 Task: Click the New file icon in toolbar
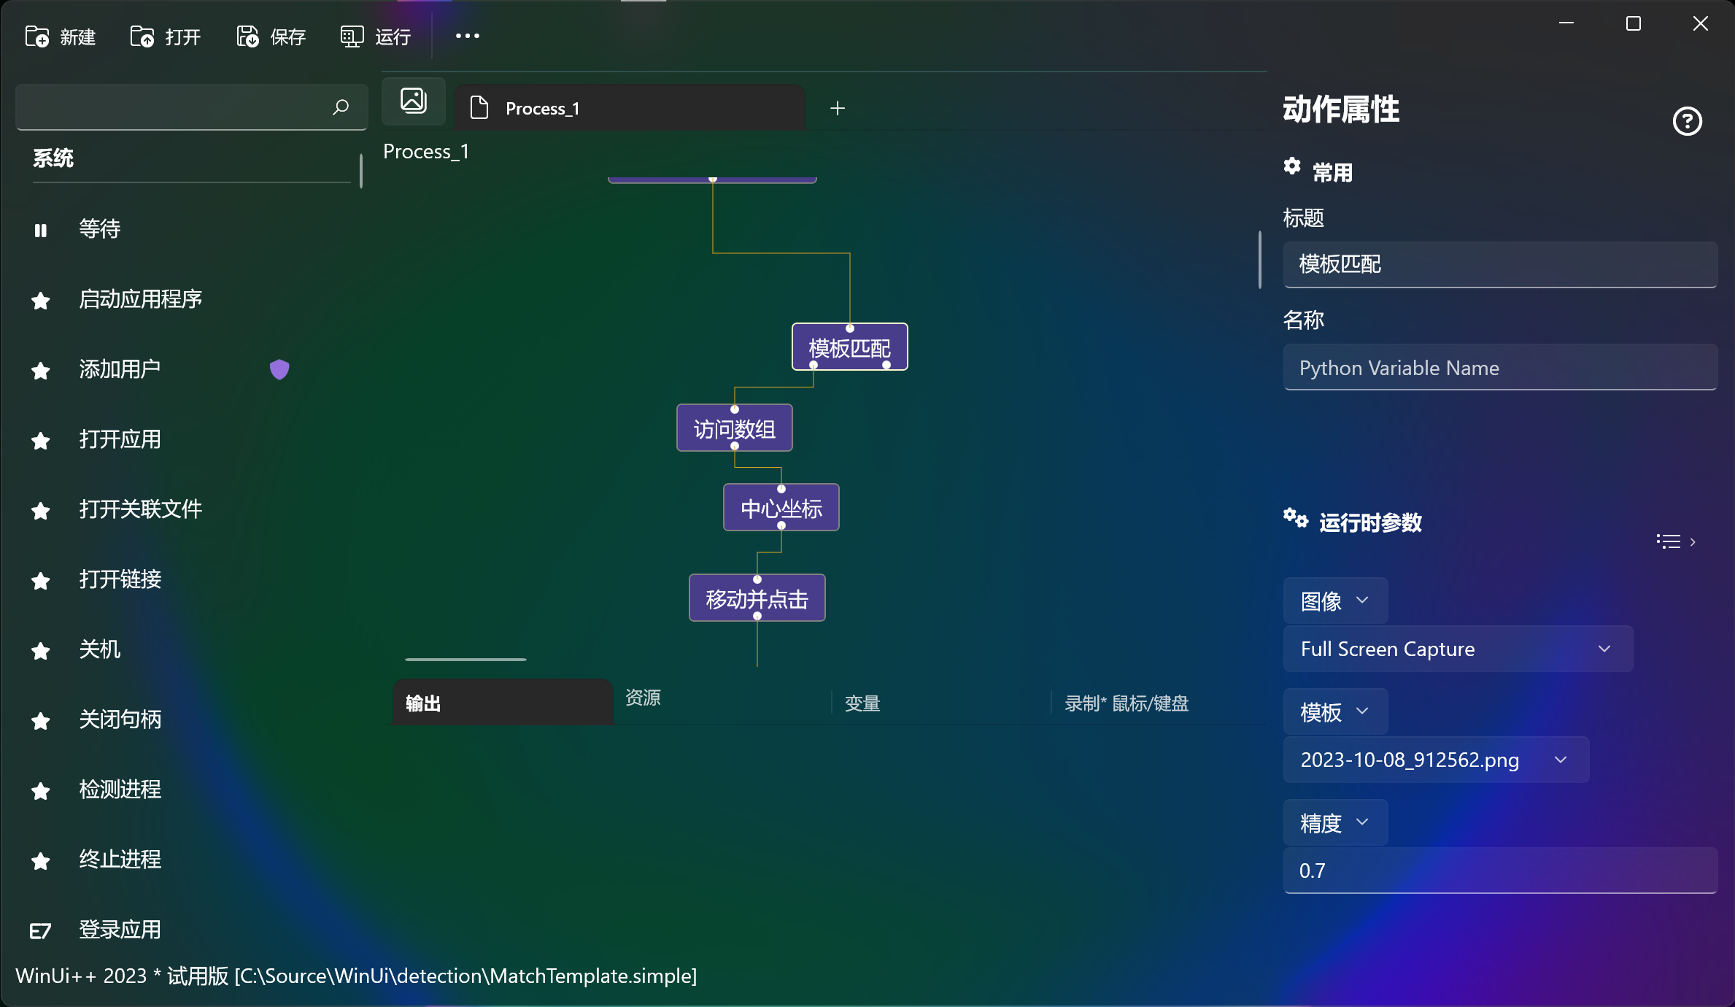(36, 36)
